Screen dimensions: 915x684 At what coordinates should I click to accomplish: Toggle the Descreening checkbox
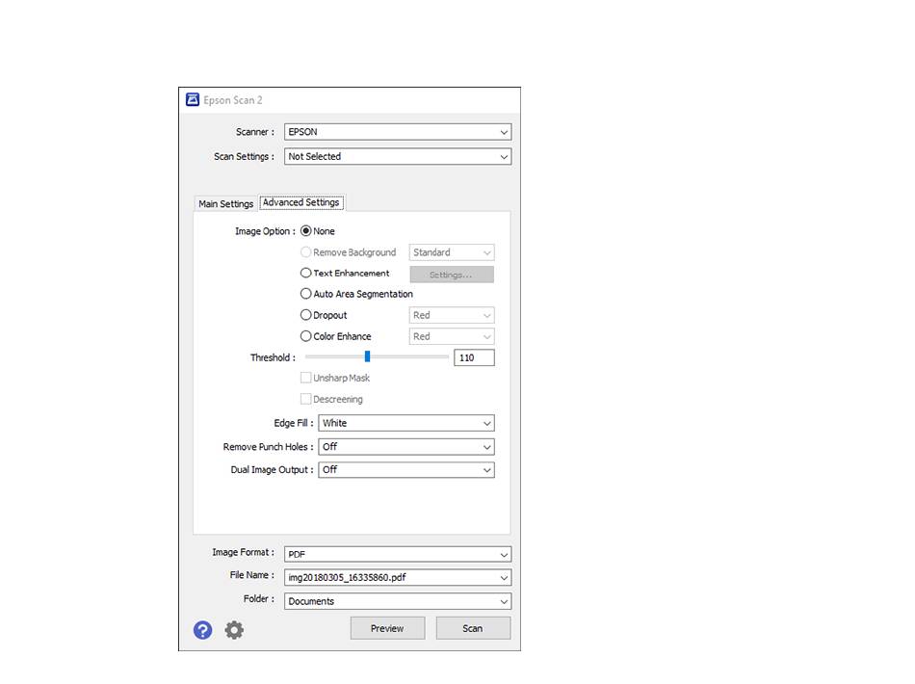[x=305, y=399]
